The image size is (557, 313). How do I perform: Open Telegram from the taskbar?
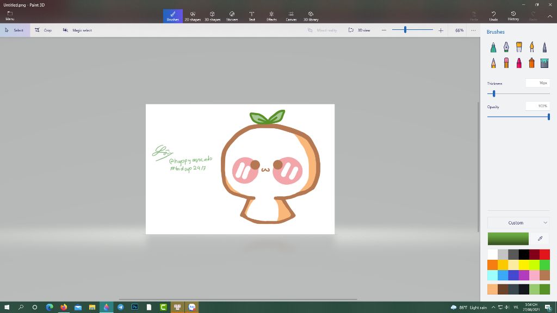point(120,308)
